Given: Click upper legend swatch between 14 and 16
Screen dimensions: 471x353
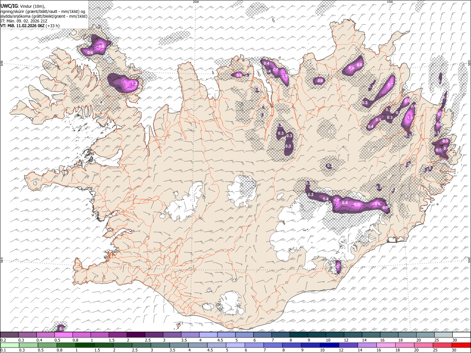Looking at the screenshot, I should click(371, 335).
